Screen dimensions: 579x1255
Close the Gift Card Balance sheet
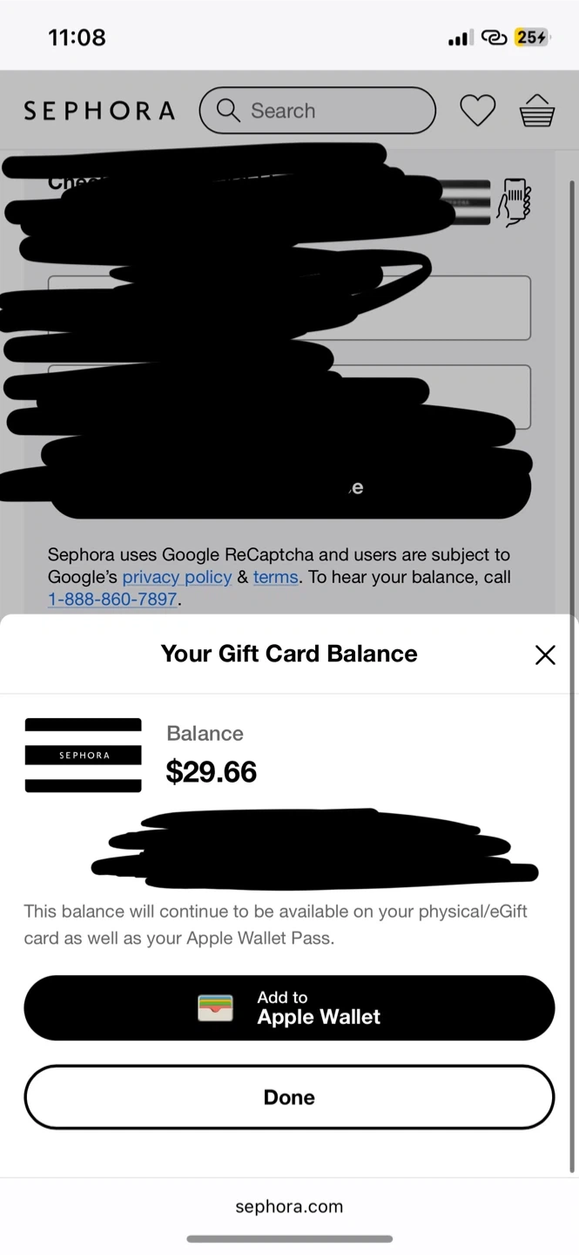coord(545,655)
